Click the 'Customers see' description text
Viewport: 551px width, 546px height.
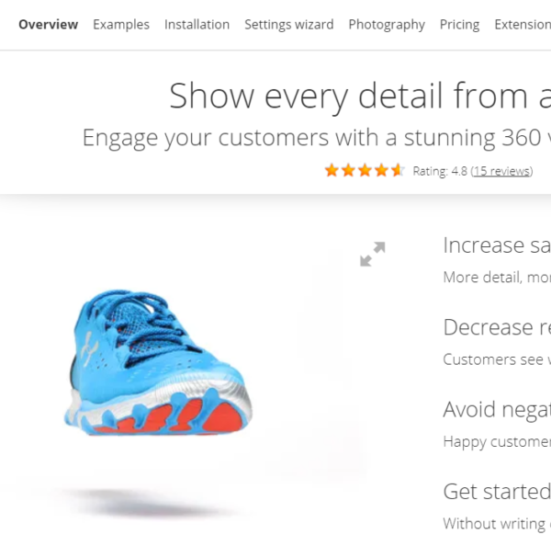tap(497, 359)
